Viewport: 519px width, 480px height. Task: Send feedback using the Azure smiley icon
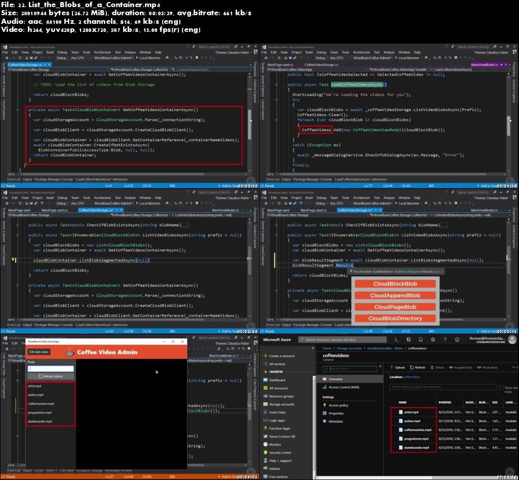coord(457,339)
